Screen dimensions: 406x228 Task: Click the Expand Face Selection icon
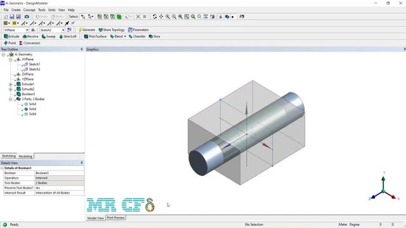(x=138, y=16)
